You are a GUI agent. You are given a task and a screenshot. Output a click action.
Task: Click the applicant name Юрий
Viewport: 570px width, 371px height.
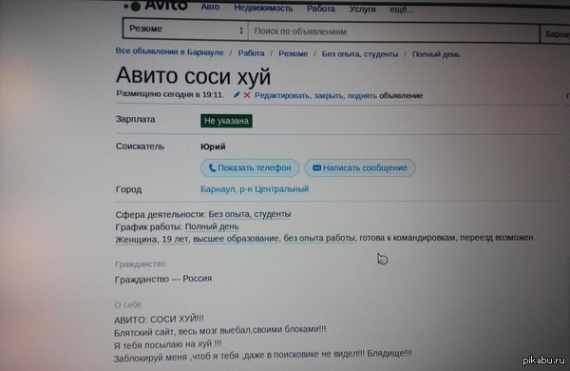tap(213, 146)
